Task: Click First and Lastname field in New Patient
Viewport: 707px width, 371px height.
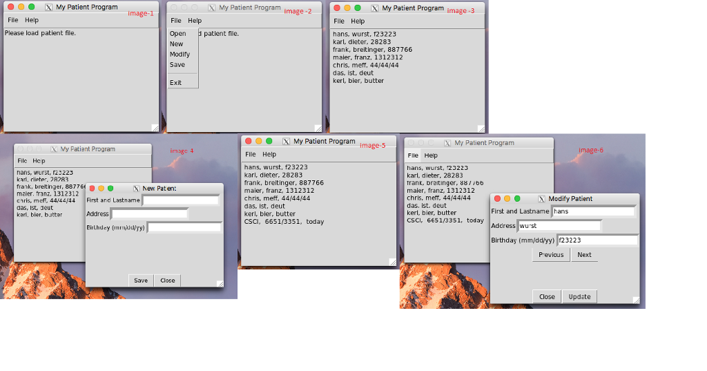Action: (181, 200)
